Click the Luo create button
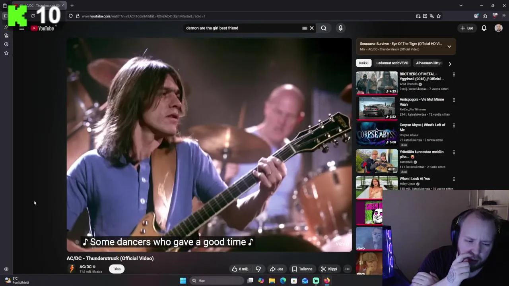This screenshot has width=509, height=286. (467, 28)
